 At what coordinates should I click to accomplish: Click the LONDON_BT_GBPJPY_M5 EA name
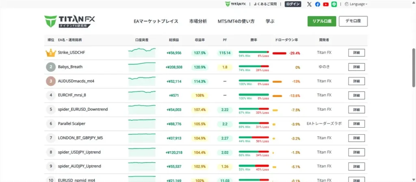(x=80, y=138)
